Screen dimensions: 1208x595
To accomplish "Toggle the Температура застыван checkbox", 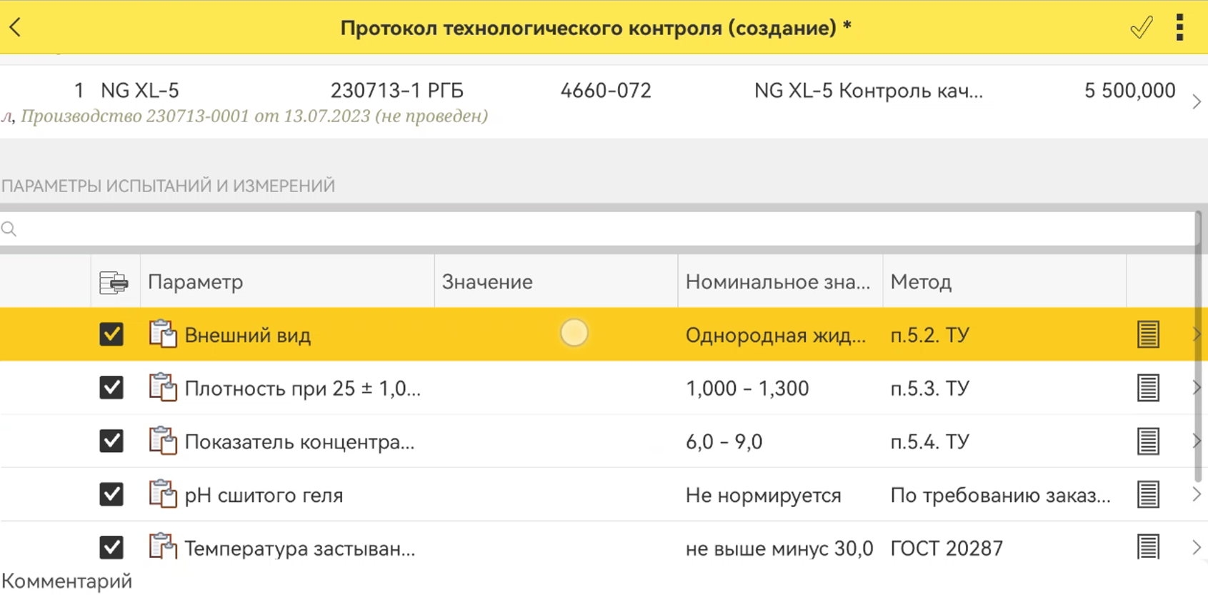I will [x=111, y=548].
